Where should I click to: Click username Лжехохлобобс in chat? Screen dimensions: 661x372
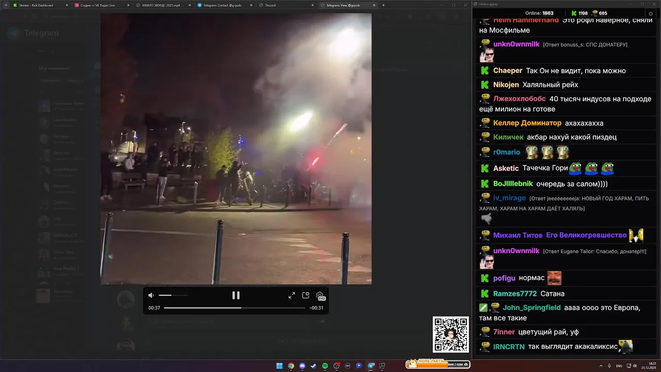click(519, 99)
